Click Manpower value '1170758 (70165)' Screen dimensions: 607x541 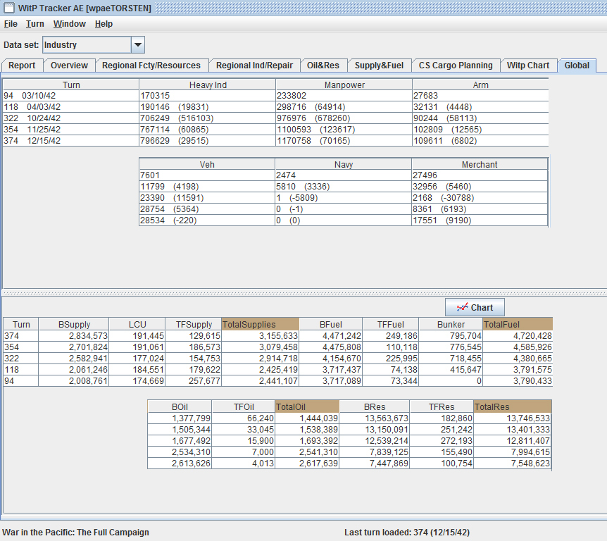pos(344,141)
